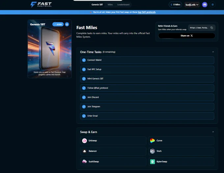The width and height of the screenshot is (224, 173).
Task: Click the Mint Genesis SBT task label
Action: (x=95, y=79)
